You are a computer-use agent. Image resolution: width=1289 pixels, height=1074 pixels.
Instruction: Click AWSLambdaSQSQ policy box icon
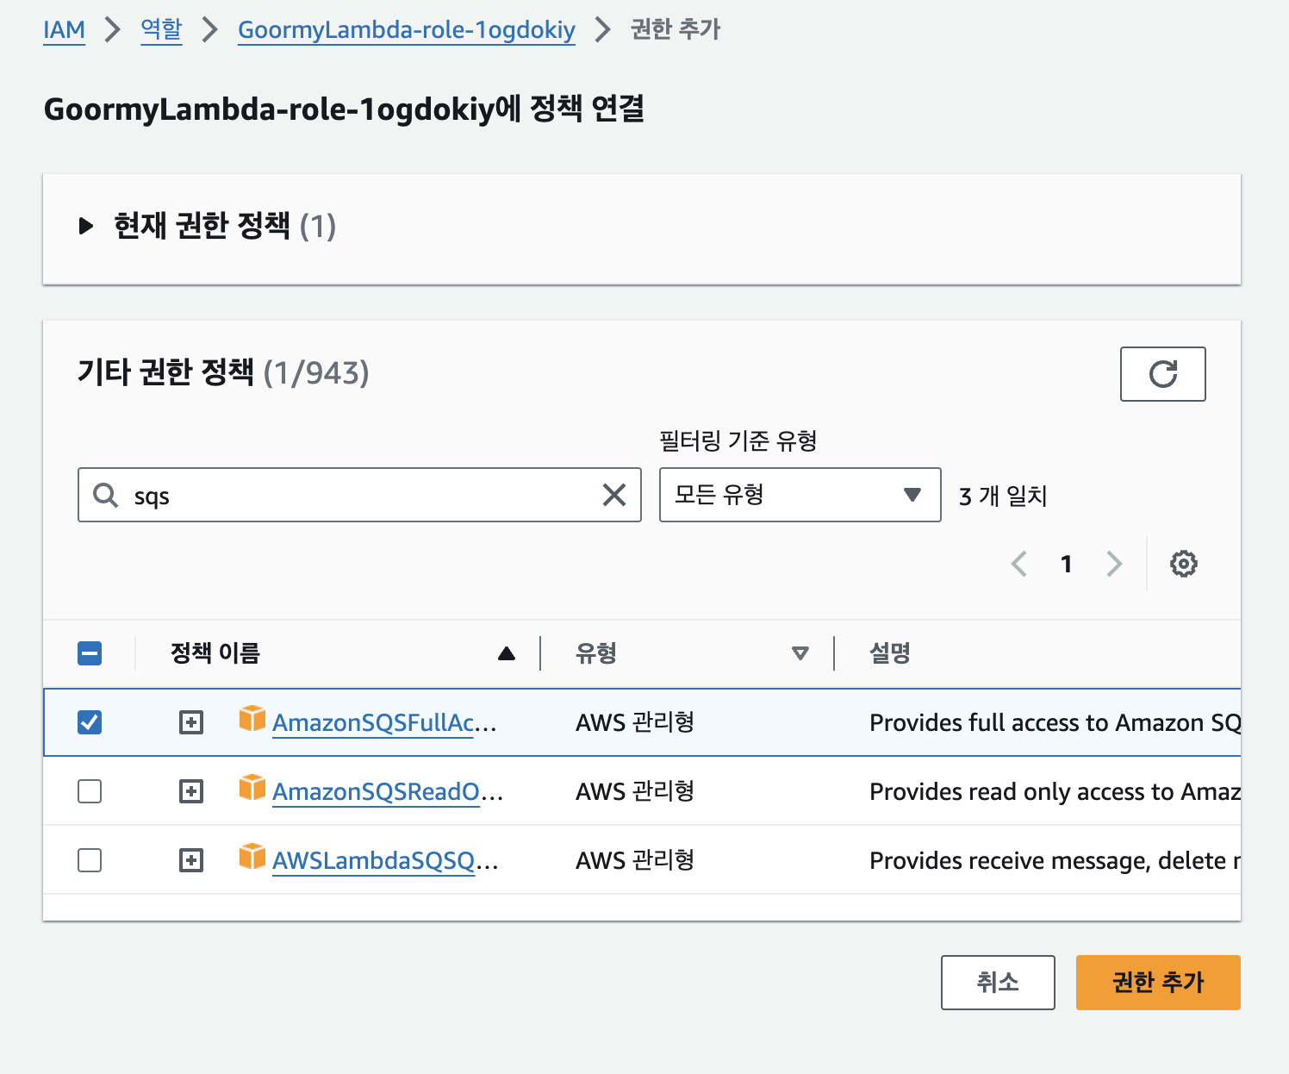(x=252, y=856)
